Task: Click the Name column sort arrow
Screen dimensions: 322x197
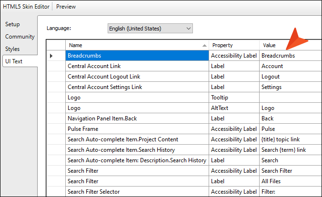Action: point(204,46)
